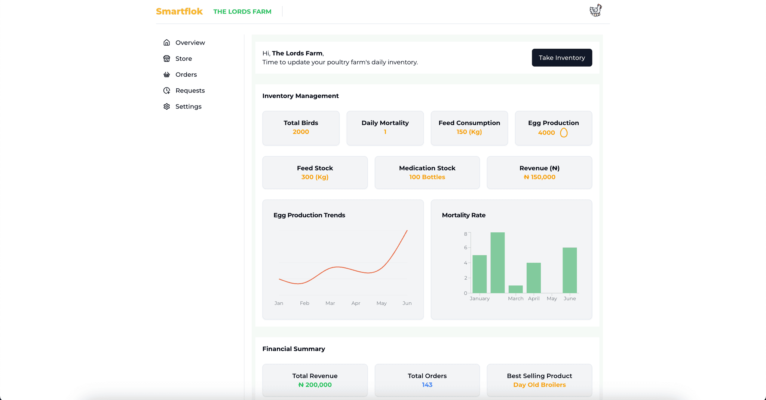
Task: Select the Total Revenue card
Action: coord(315,380)
